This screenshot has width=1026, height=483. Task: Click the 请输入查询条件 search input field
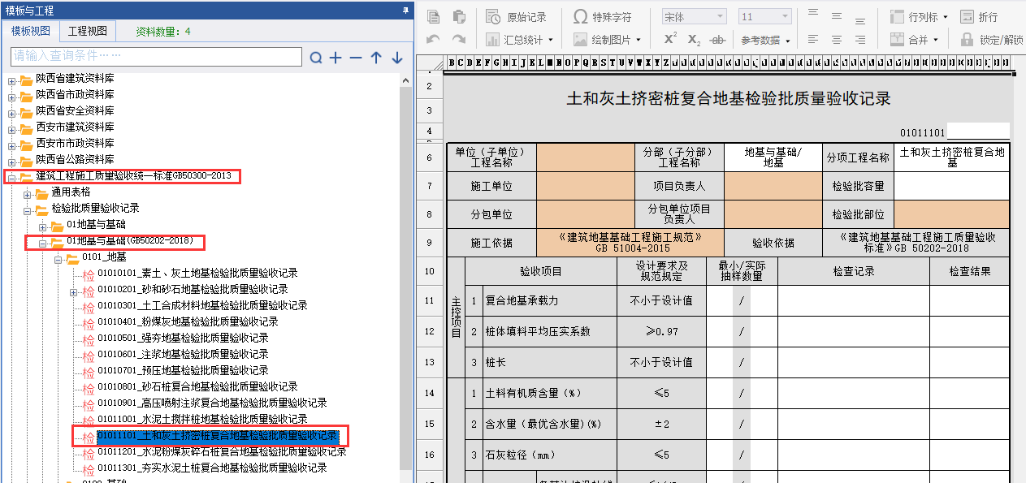coord(154,56)
